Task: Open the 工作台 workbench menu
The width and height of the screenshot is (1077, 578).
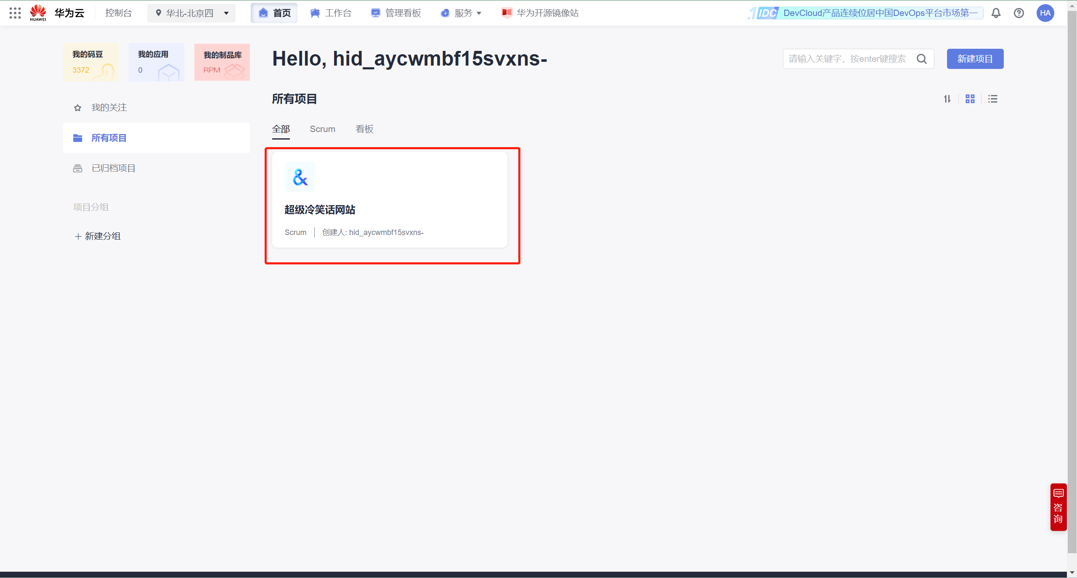Action: point(331,13)
